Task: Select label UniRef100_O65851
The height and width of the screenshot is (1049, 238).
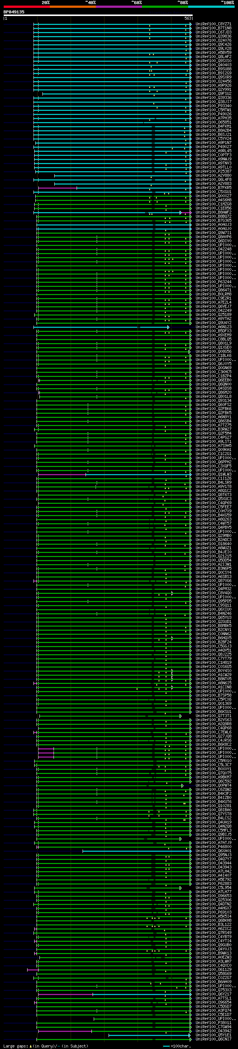Action: pos(213,122)
